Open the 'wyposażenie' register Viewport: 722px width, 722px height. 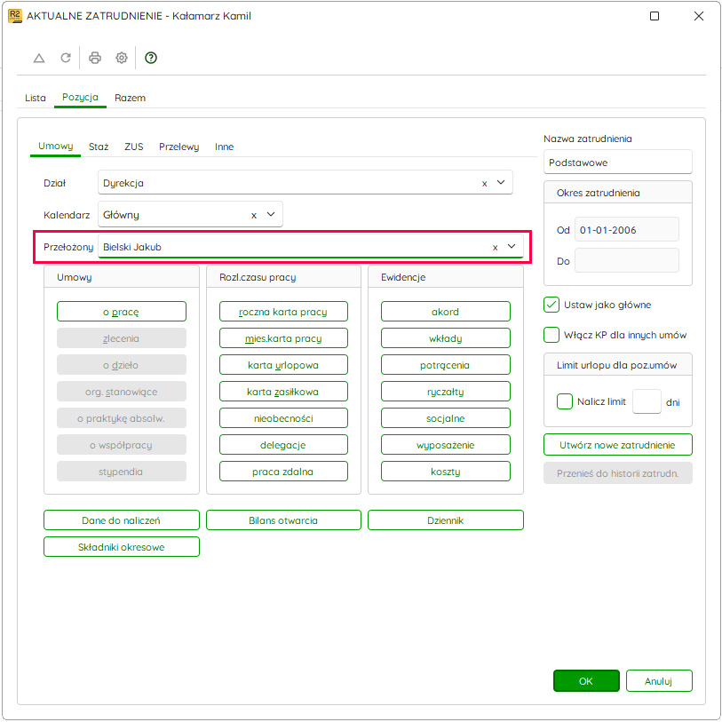(445, 445)
